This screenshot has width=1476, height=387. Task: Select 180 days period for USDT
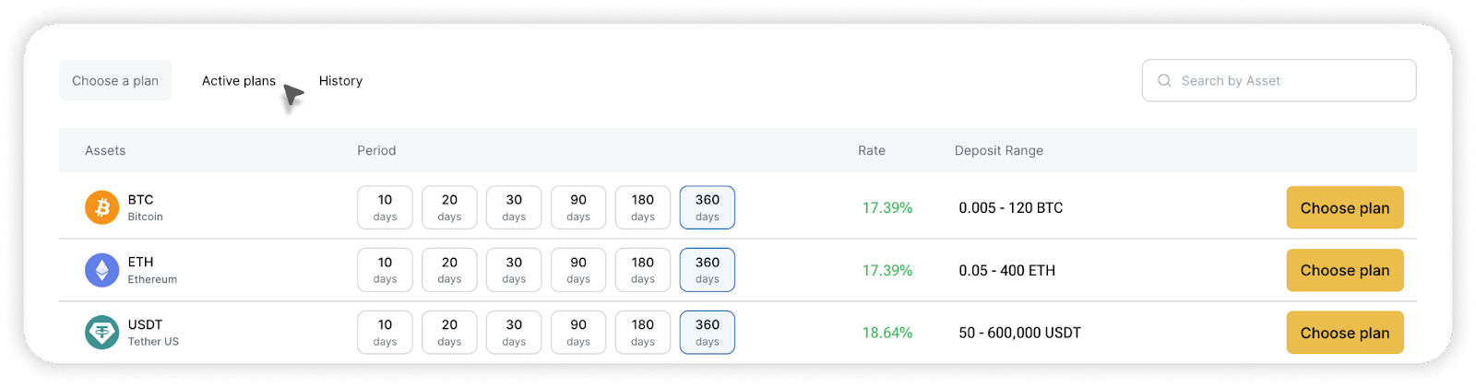(x=643, y=333)
